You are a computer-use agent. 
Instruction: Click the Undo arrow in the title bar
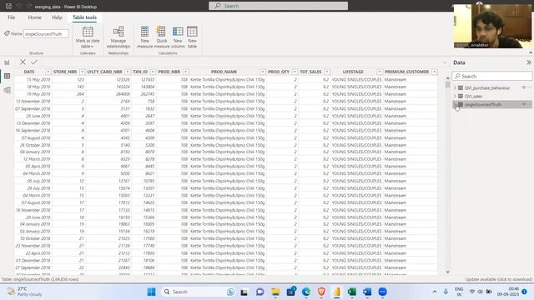18,6
